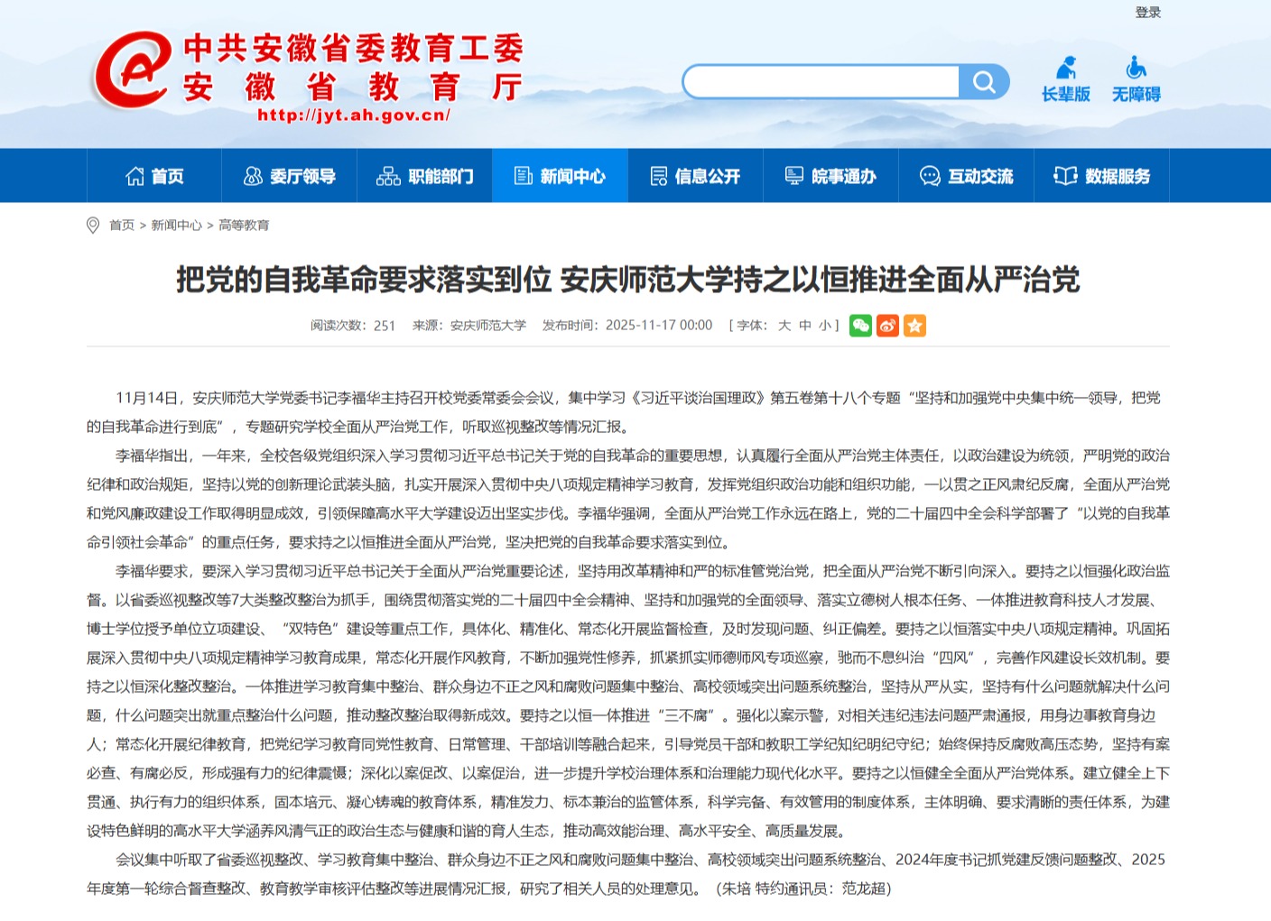Click the orange star favorite icon
This screenshot has width=1271, height=921.
tap(914, 326)
